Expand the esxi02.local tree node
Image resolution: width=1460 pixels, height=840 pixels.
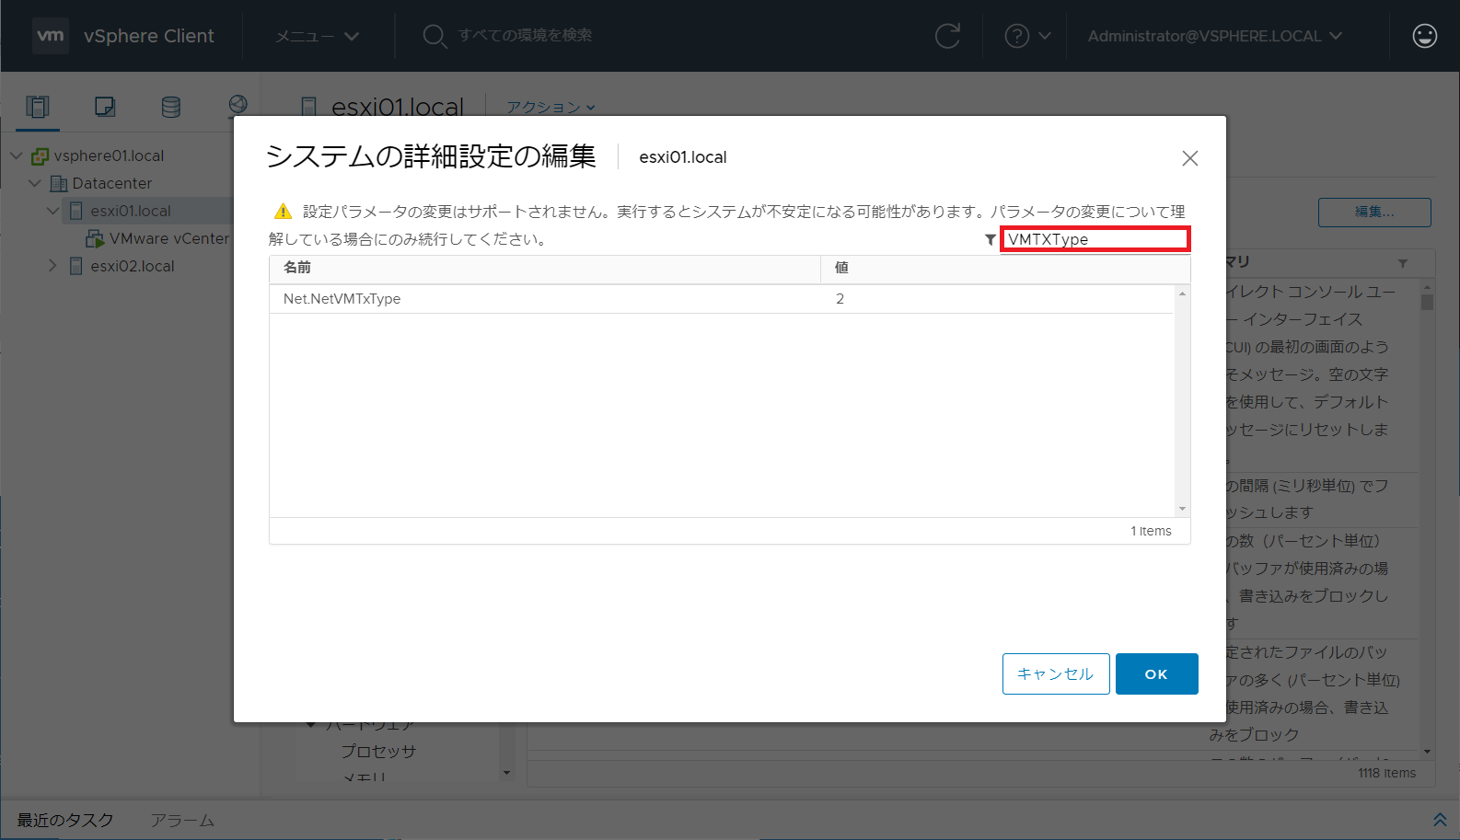point(52,266)
